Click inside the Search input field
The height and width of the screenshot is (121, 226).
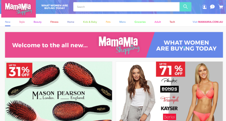tap(126, 7)
